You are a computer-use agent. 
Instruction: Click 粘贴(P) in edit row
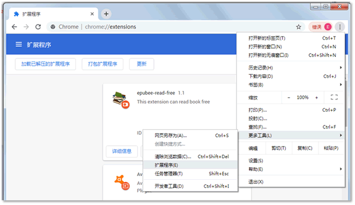(331, 148)
